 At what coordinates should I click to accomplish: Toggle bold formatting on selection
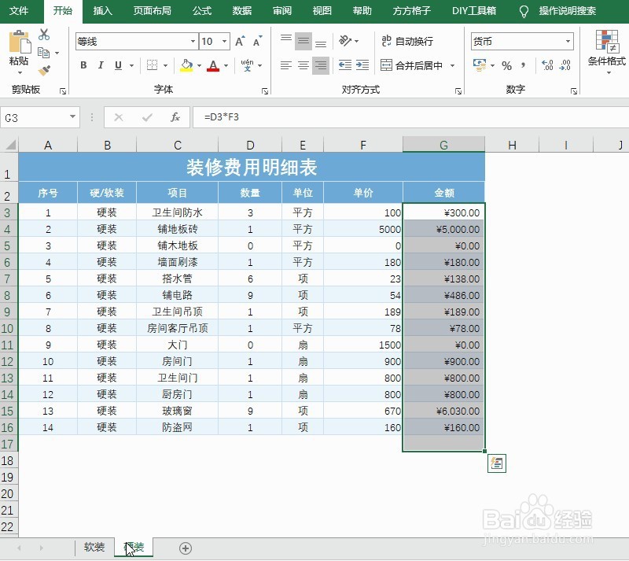[83, 66]
